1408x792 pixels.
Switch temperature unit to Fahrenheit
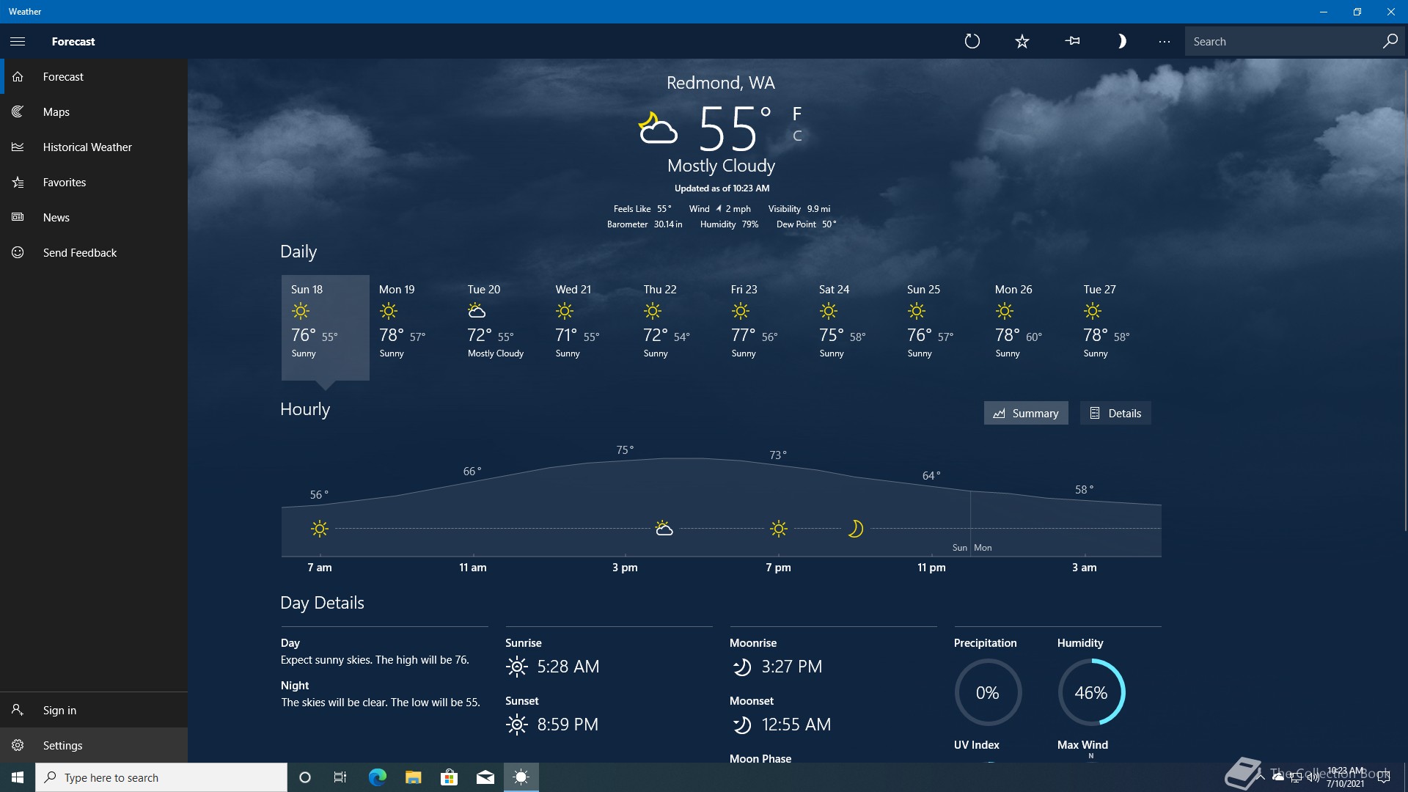(797, 114)
